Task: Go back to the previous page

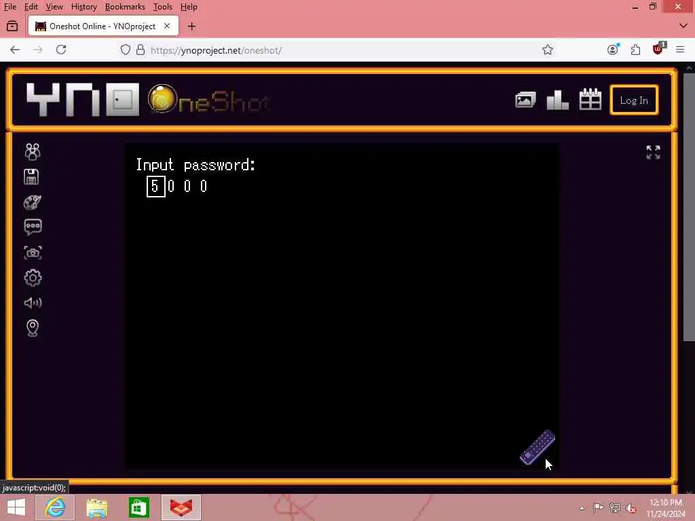Action: coord(15,50)
